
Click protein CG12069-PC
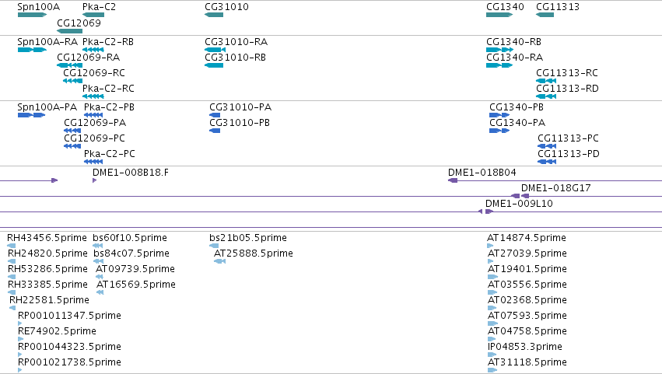[94, 139]
